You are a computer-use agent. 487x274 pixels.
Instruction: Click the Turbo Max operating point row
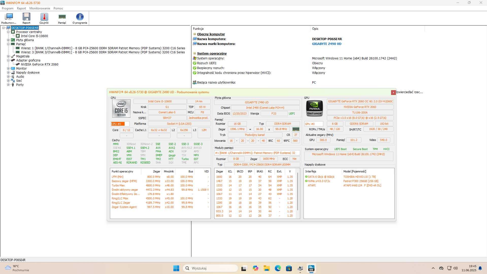coord(160,185)
